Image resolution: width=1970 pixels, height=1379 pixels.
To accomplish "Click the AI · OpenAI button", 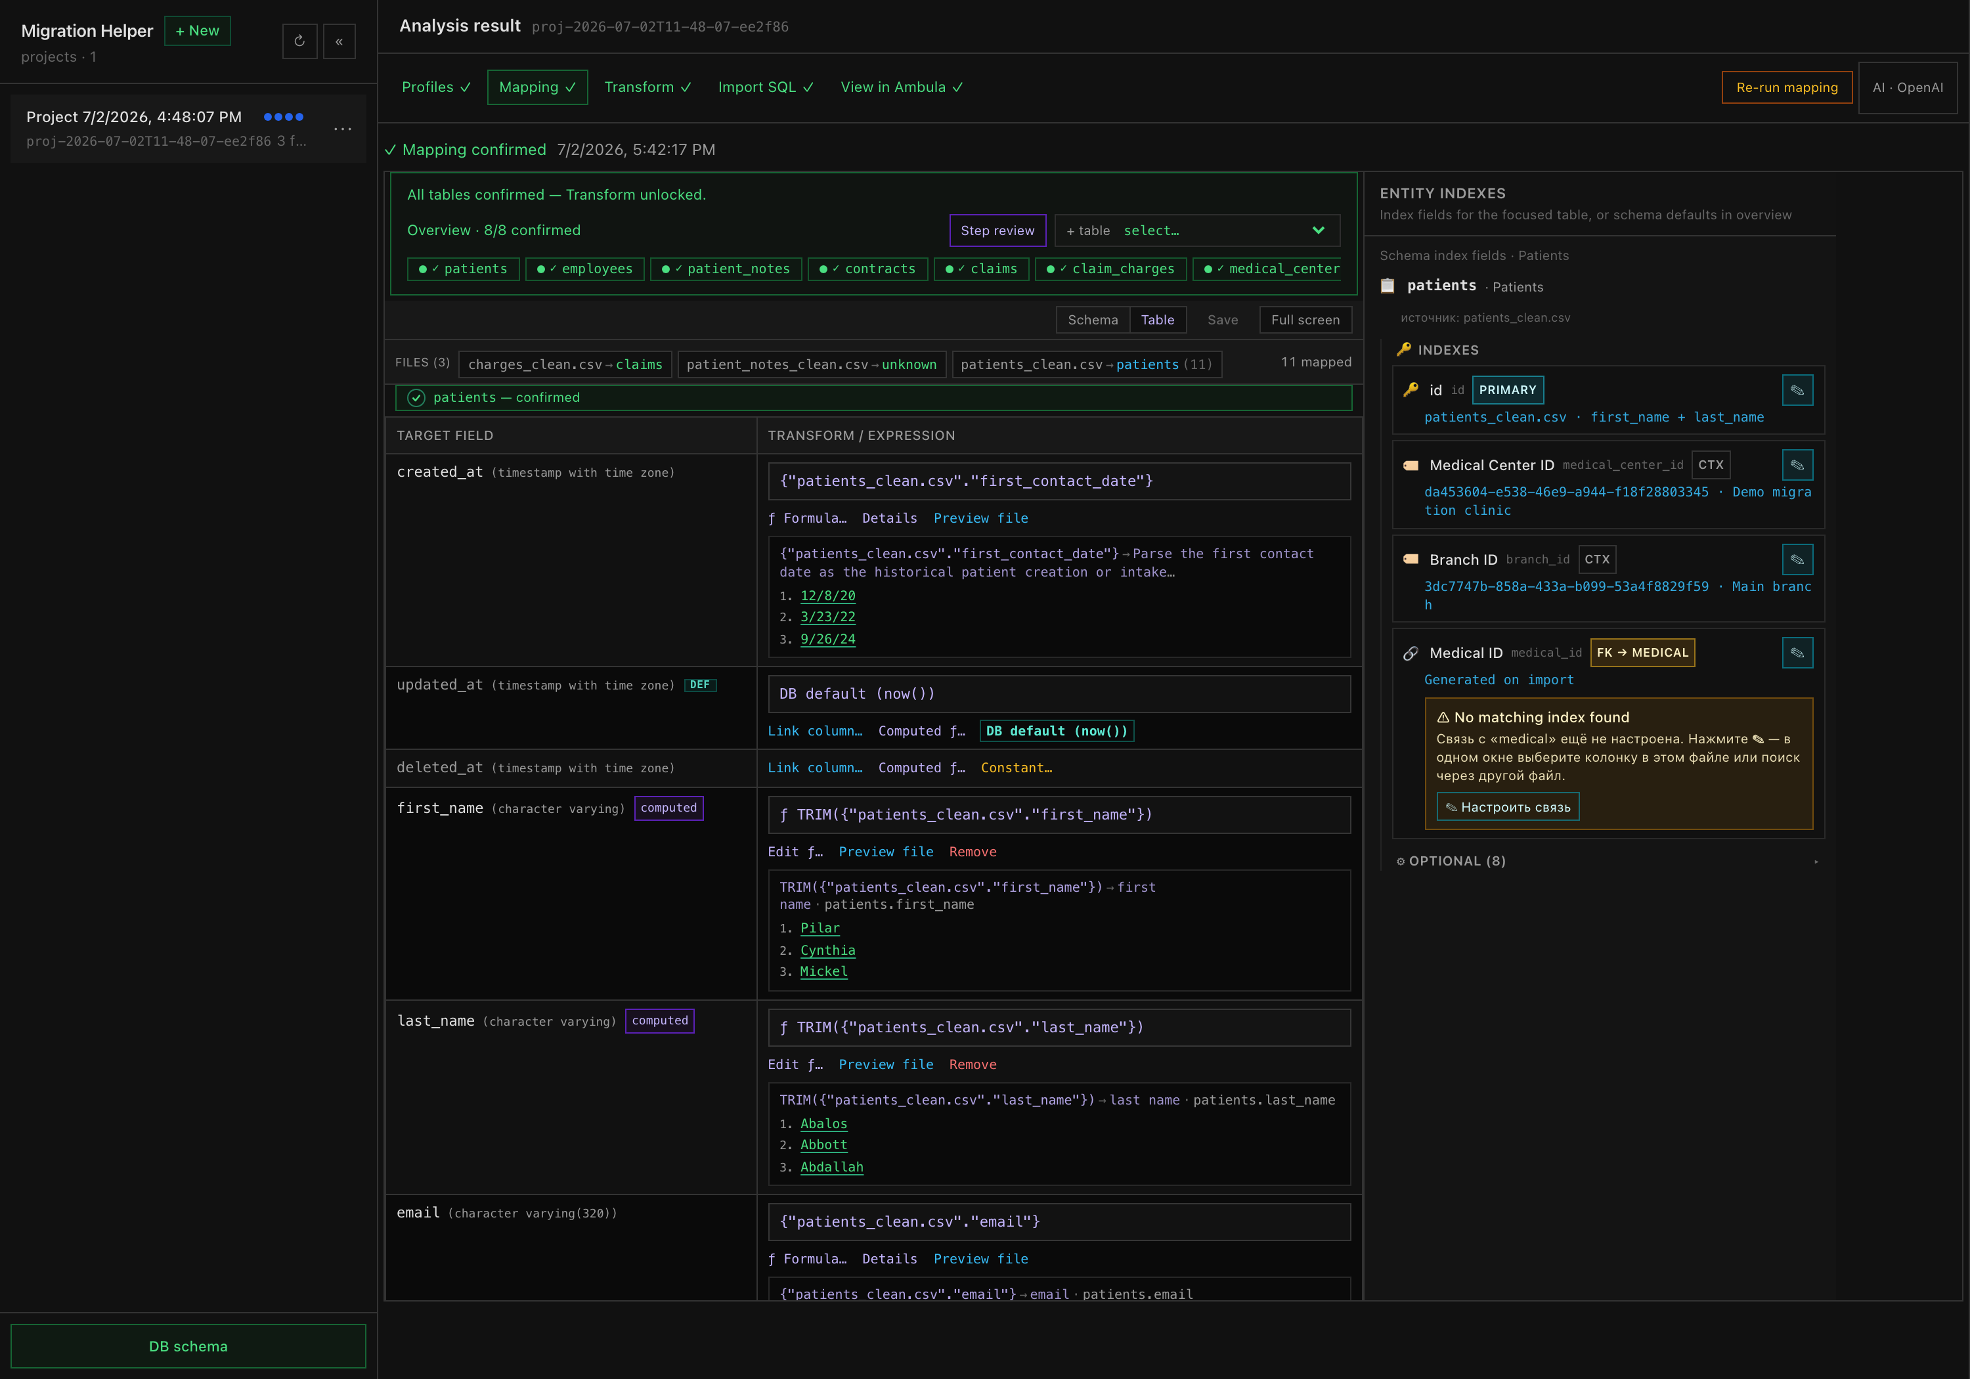I will (1908, 87).
